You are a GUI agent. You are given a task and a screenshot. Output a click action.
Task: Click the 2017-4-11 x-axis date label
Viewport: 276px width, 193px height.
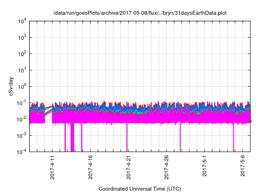[52, 167]
